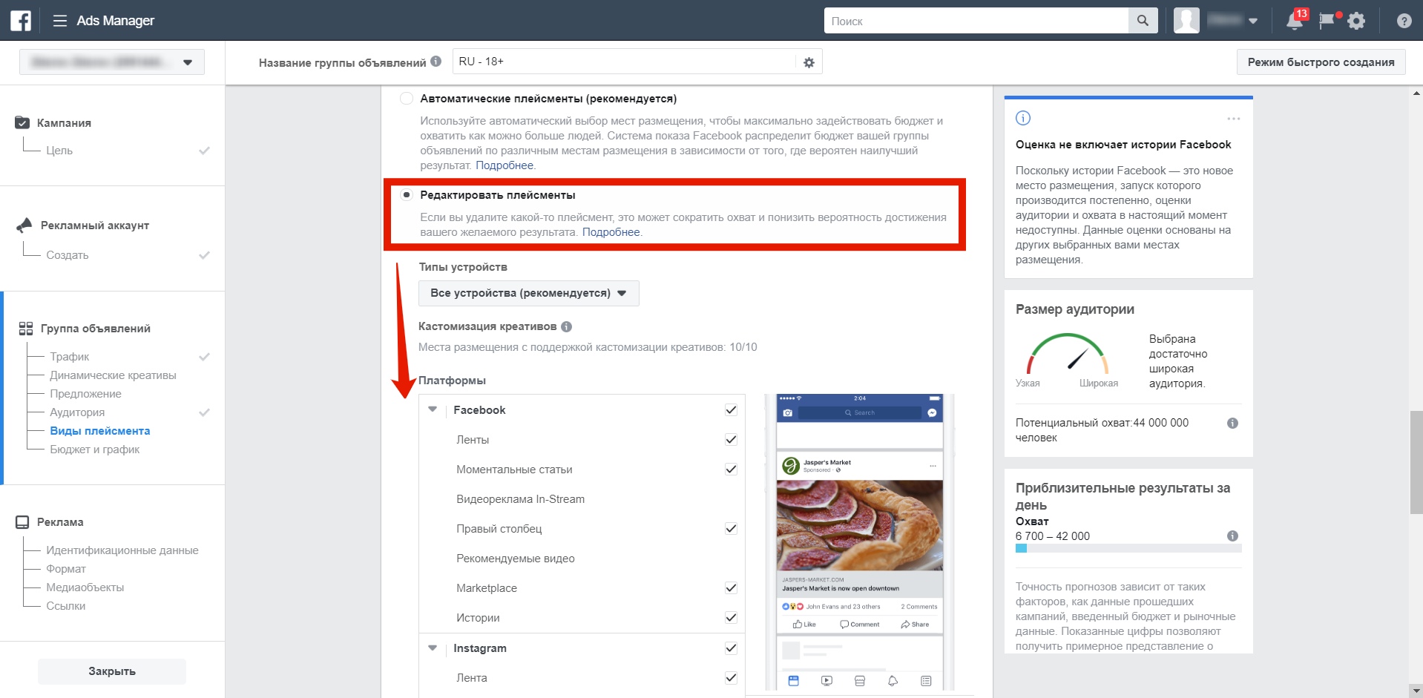Image resolution: width=1423 pixels, height=698 pixels.
Task: Click info icon next to potential reach
Action: coord(1232,424)
